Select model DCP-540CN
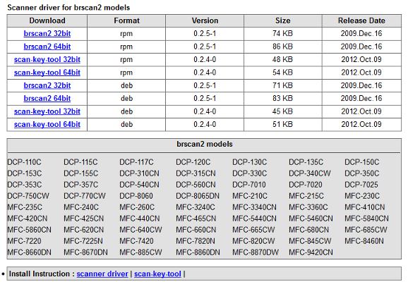The image size is (408, 282). pyautogui.click(x=140, y=185)
